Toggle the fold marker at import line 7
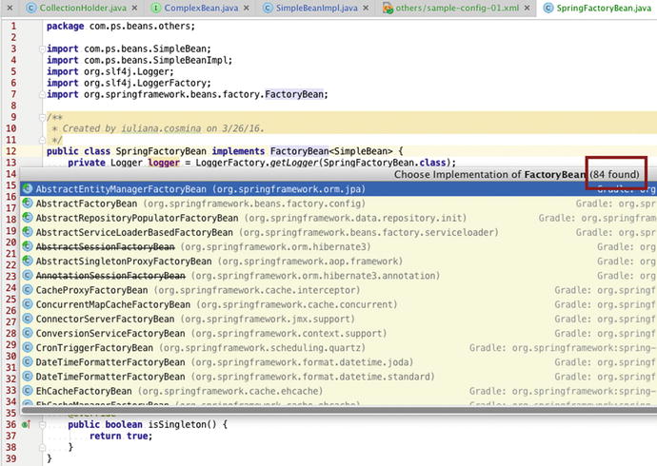This screenshot has width=657, height=466. (42, 94)
